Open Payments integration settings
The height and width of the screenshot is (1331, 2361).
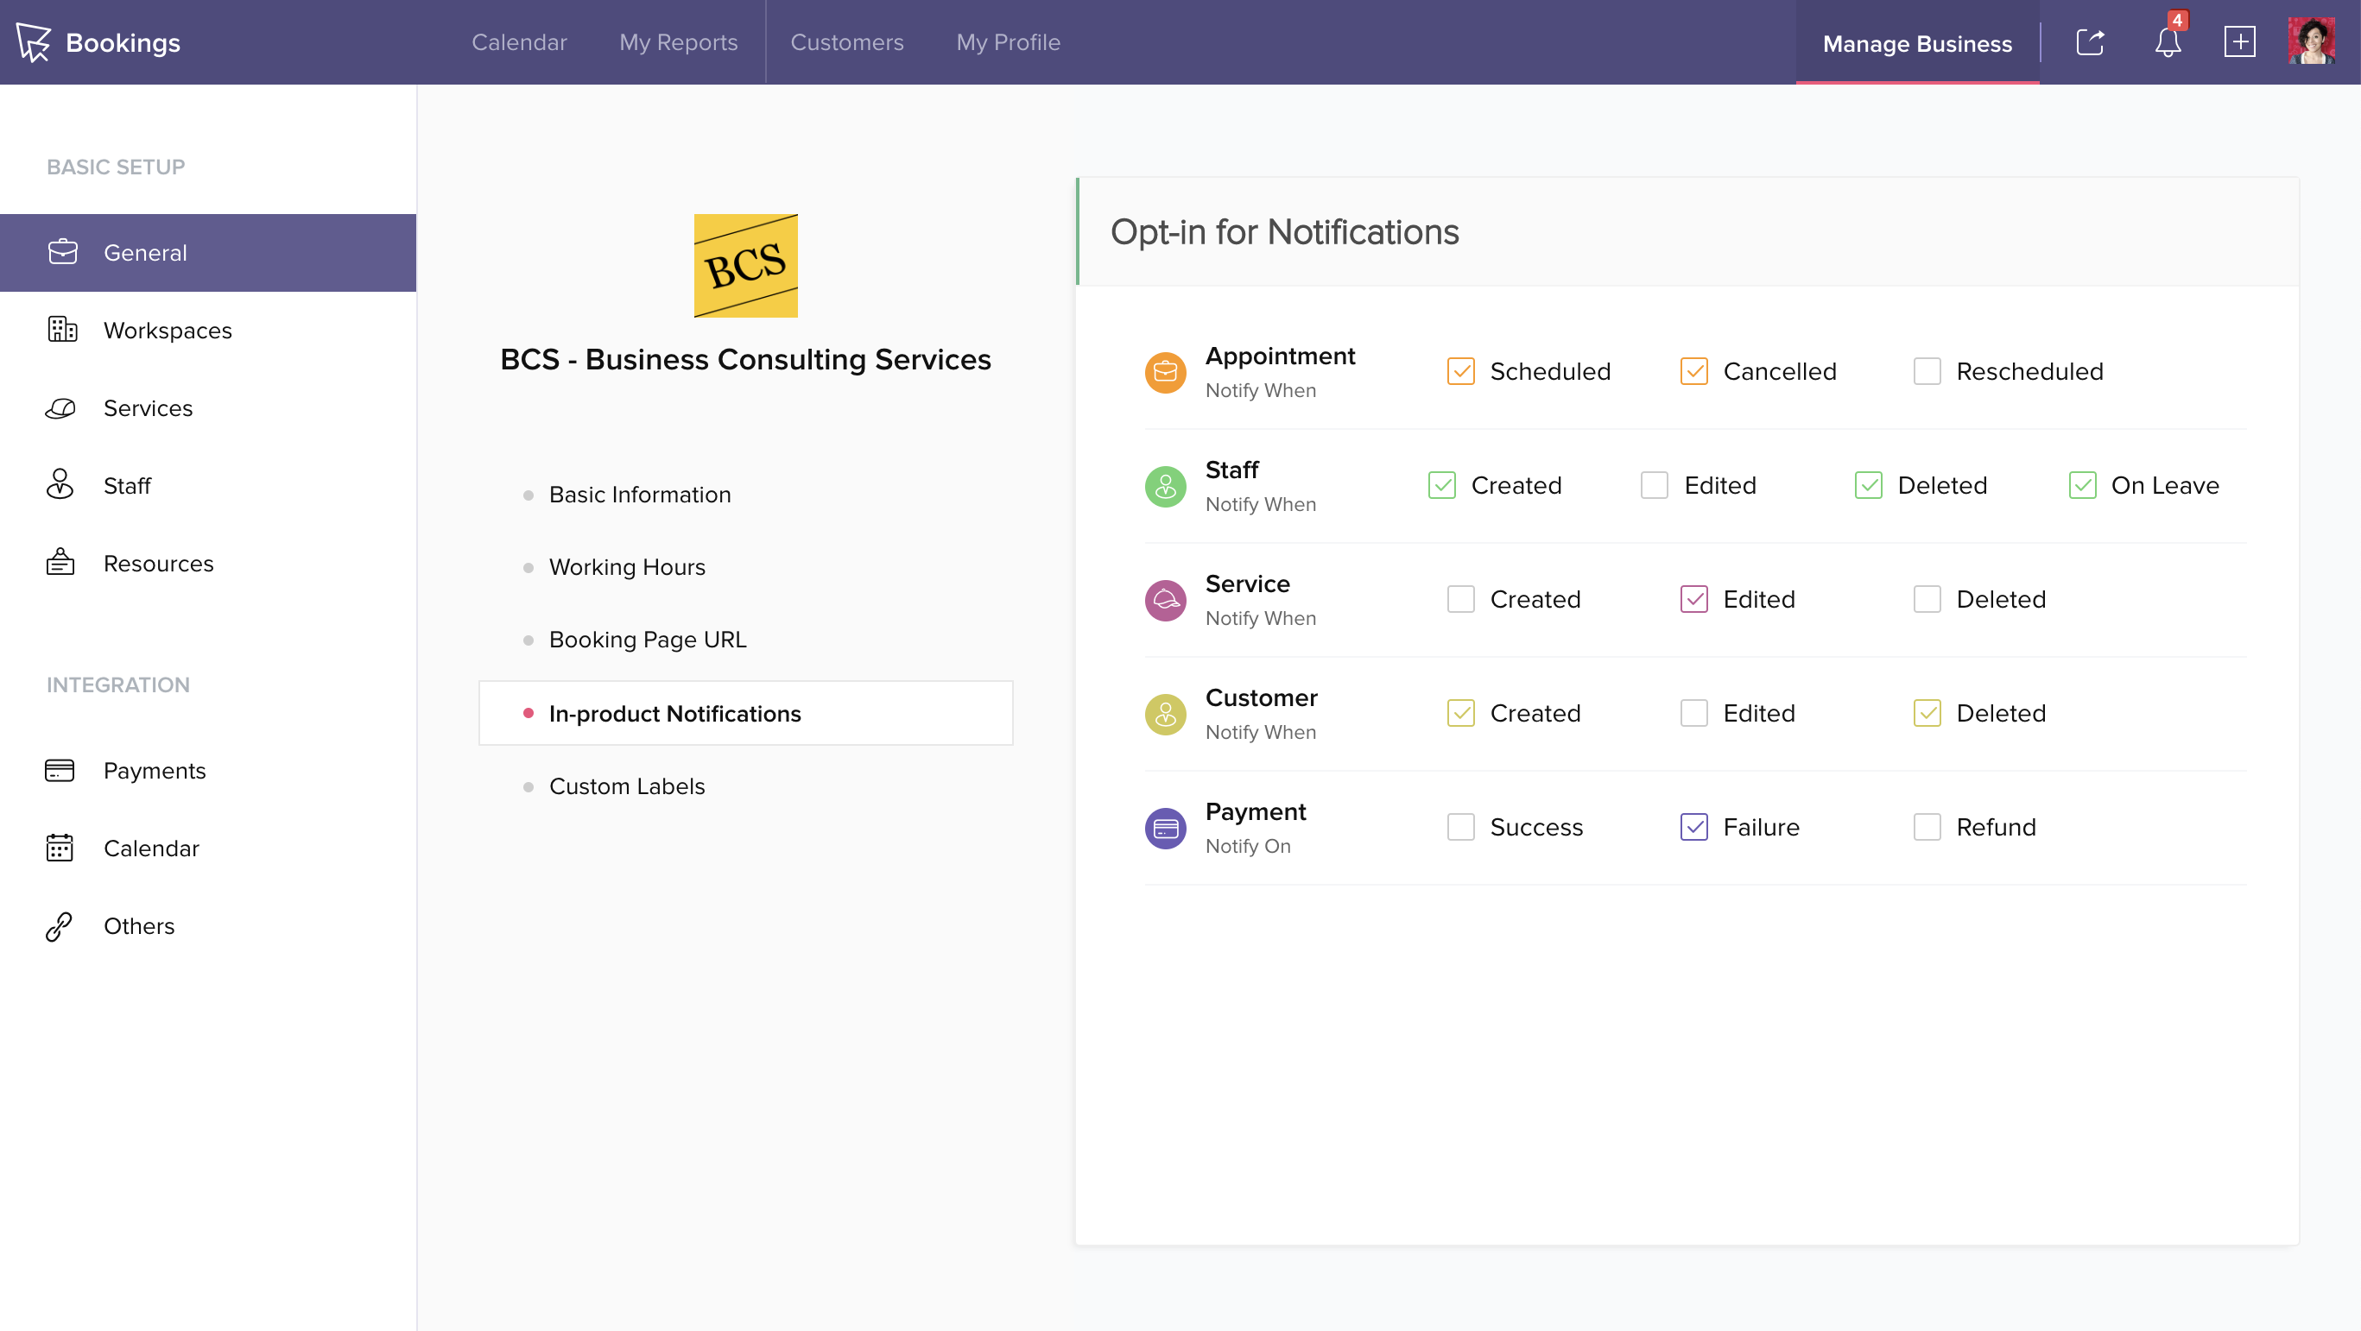(x=154, y=771)
